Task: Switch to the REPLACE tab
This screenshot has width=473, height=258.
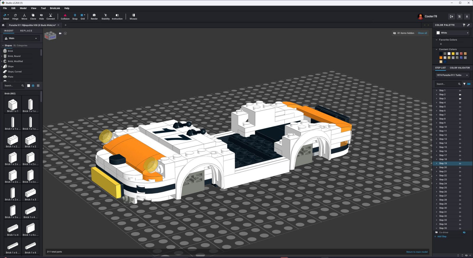Action: [x=26, y=31]
